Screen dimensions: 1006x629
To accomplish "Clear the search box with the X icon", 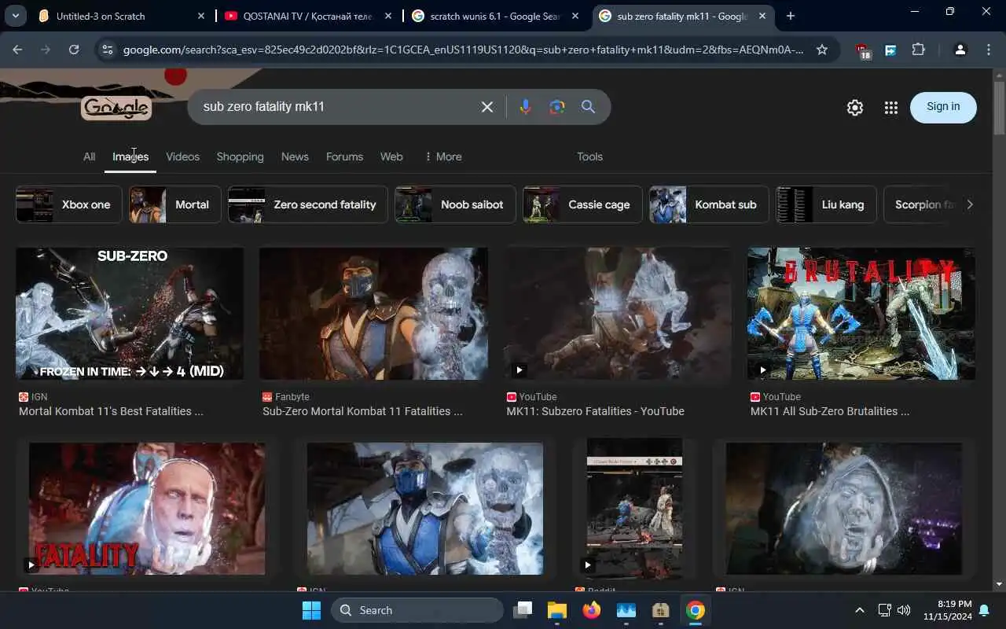I will click(x=487, y=107).
